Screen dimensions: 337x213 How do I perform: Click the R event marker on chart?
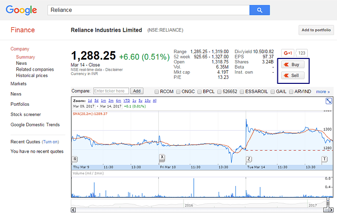(75, 159)
